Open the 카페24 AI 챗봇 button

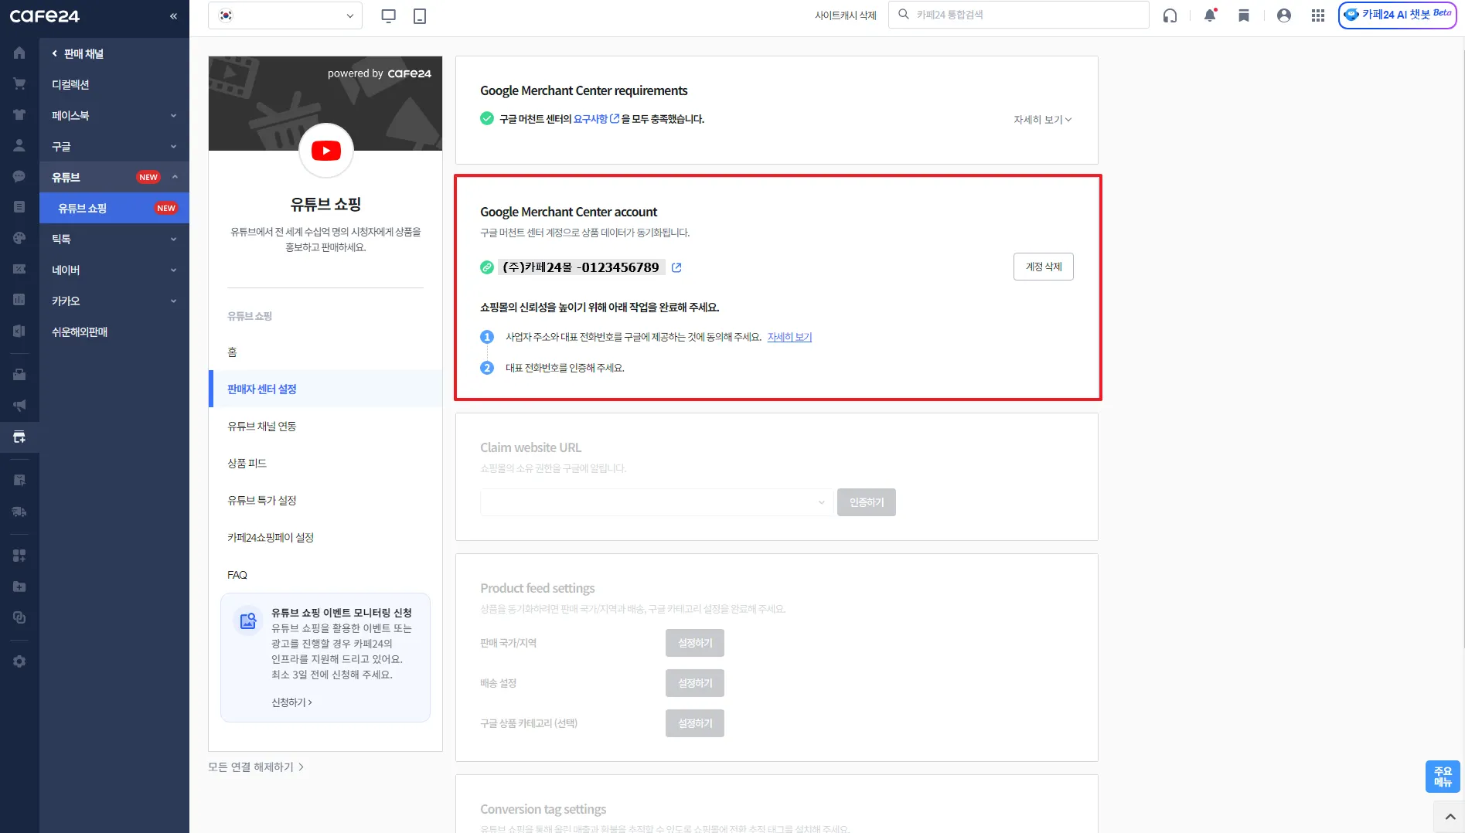pos(1398,15)
